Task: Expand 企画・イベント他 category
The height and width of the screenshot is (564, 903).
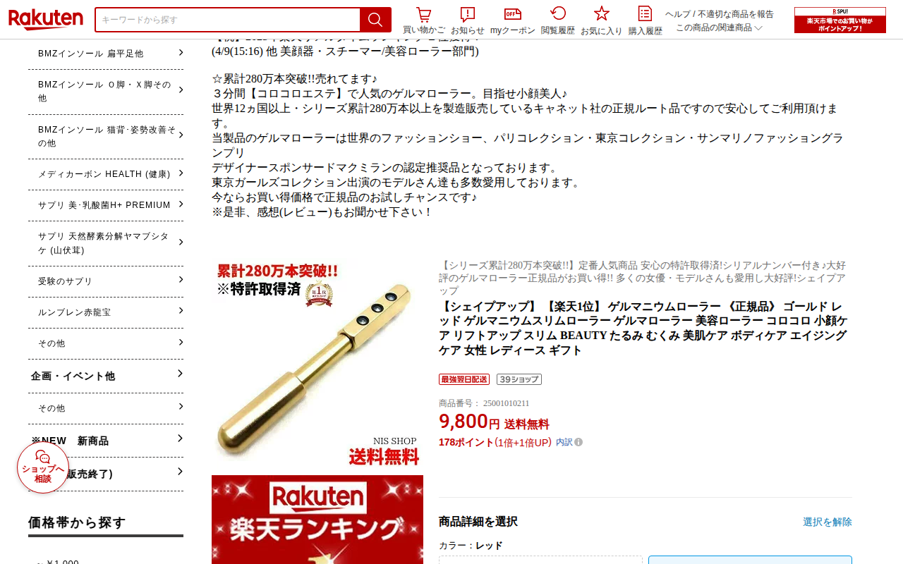Action: coord(106,376)
